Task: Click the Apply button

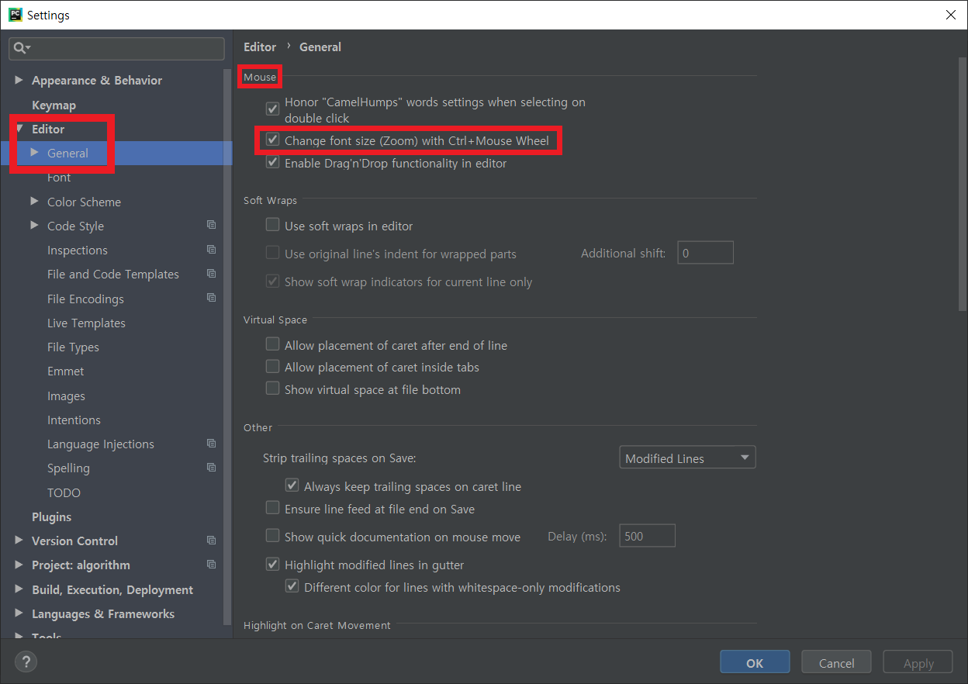Action: pos(918,662)
